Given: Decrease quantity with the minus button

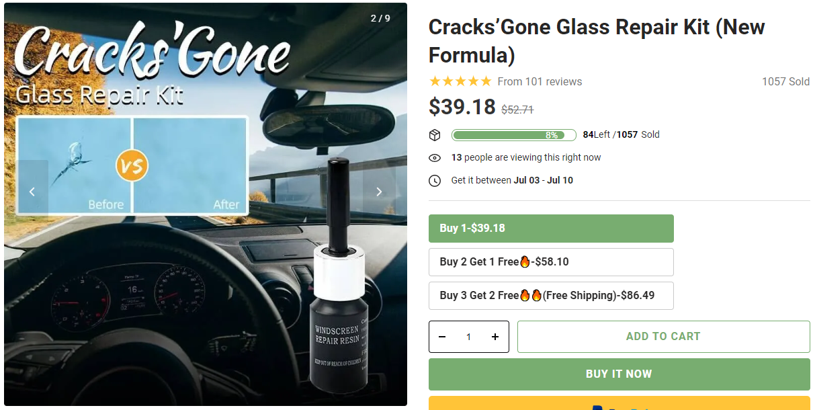Looking at the screenshot, I should tap(442, 337).
